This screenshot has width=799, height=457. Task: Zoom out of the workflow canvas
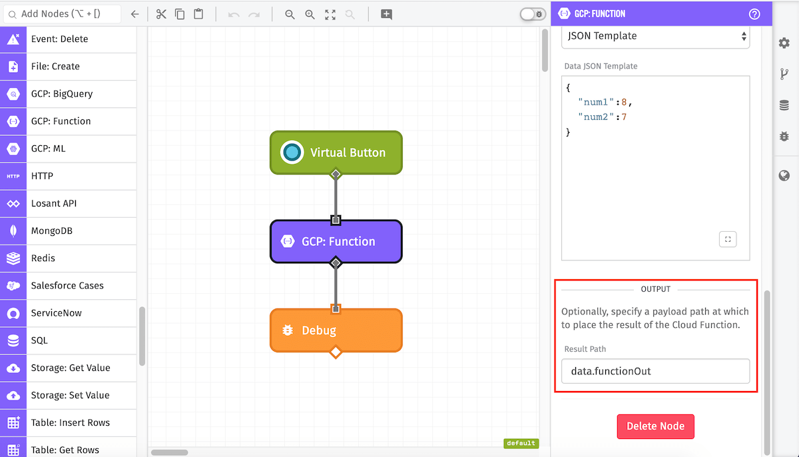click(x=290, y=14)
